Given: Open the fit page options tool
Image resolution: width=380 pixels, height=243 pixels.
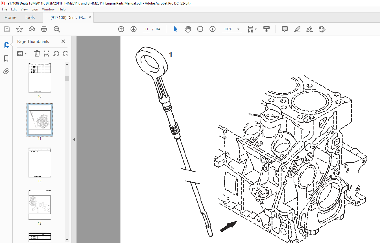Looking at the screenshot, I should 252,29.
